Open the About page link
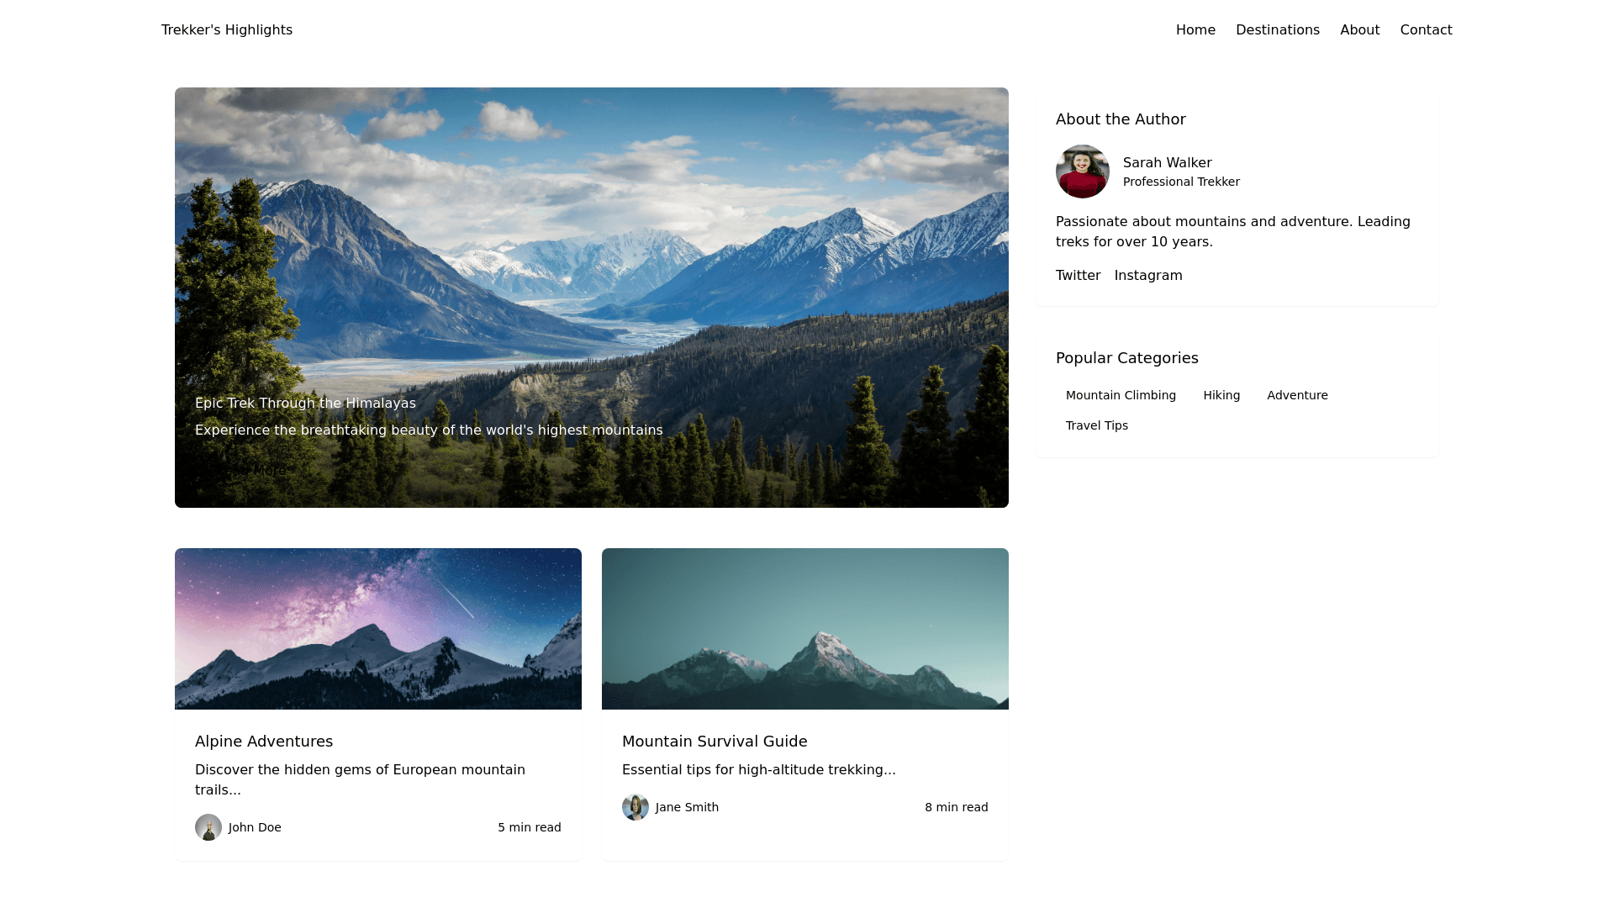1614x908 pixels. click(x=1359, y=30)
